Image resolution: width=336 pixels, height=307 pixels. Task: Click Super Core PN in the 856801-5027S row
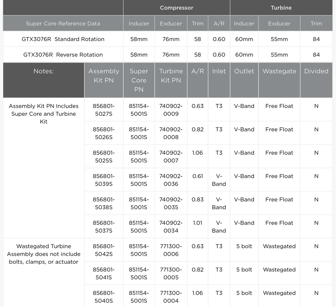tap(139, 110)
